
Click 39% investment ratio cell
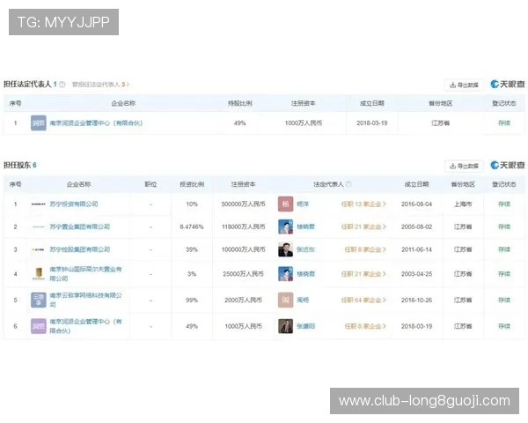click(x=192, y=249)
